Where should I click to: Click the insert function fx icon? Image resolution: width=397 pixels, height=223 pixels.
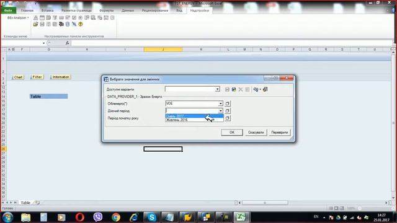[68, 43]
